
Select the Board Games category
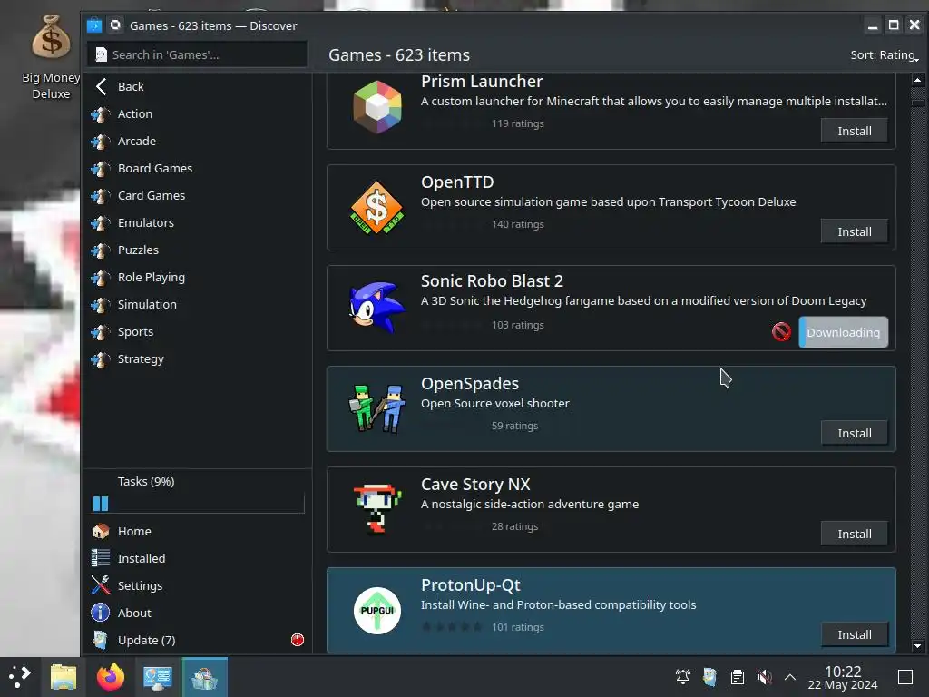tap(197, 168)
